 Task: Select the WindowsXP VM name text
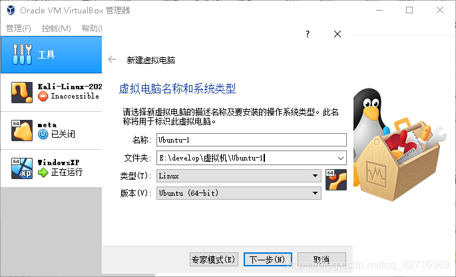coord(59,162)
